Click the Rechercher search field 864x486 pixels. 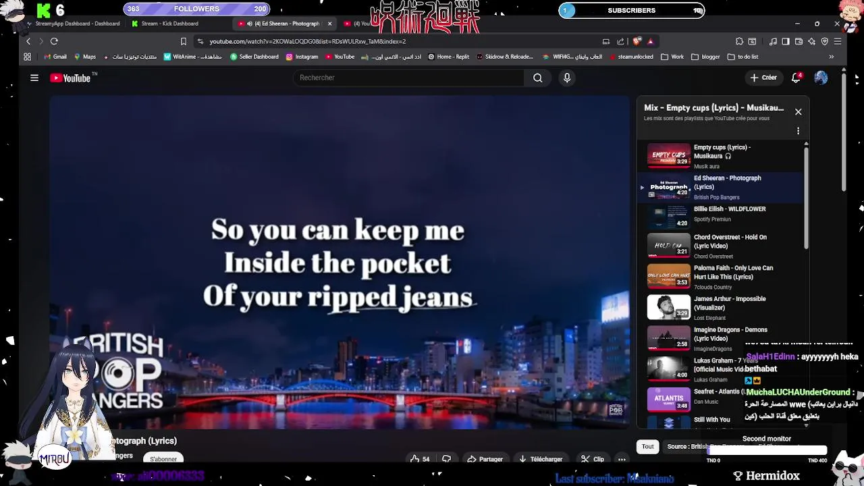[x=408, y=78]
